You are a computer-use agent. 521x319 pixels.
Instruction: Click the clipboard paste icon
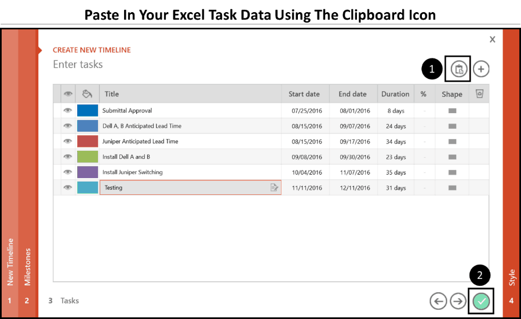point(458,69)
